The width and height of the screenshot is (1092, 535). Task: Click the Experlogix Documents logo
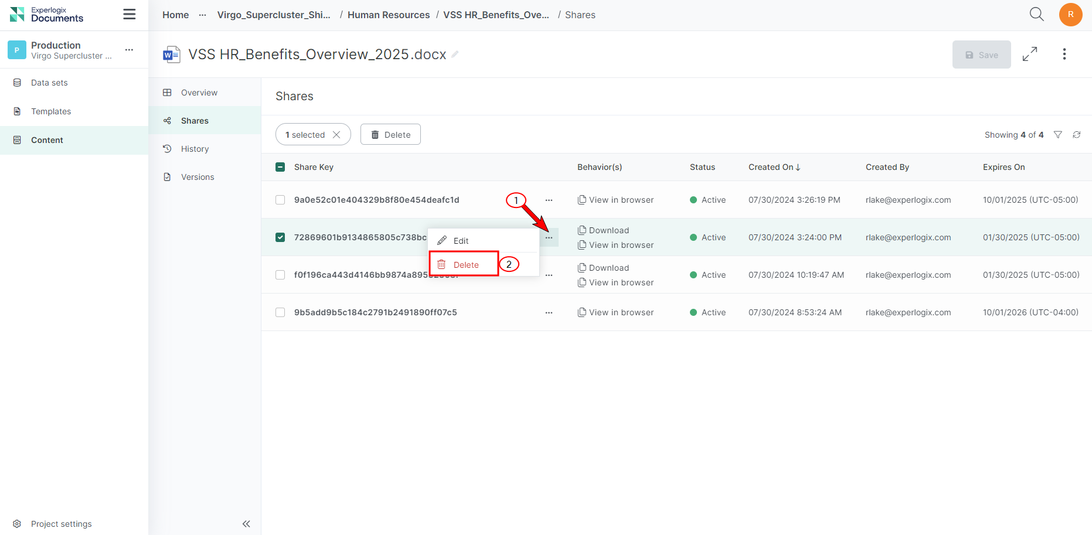click(x=47, y=14)
